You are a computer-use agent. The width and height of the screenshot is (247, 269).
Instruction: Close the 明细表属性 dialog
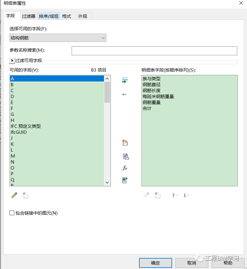[241, 3]
